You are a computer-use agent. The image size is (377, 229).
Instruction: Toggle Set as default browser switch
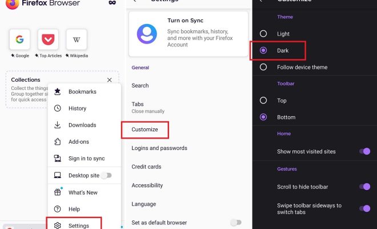pyautogui.click(x=236, y=222)
